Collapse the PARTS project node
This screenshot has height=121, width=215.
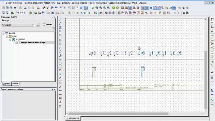[4, 34]
